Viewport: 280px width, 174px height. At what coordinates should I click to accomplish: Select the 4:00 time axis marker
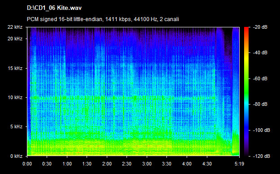187,164
